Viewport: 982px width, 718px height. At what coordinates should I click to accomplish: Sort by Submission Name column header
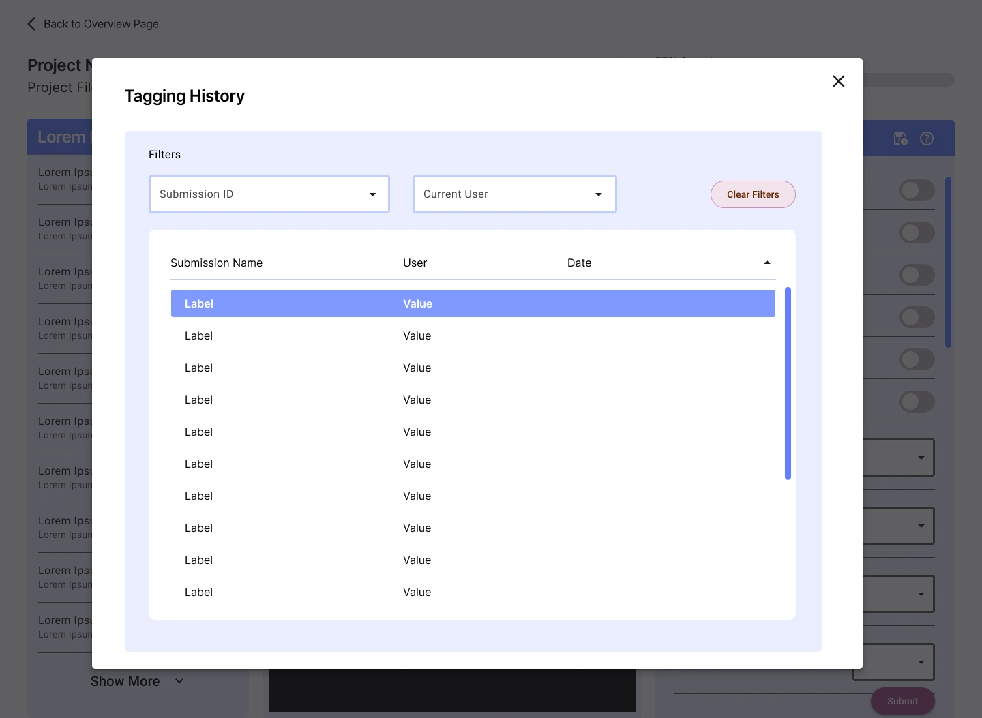216,263
